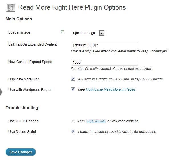Open the How to use Read More in Pages link

pos(111,89)
